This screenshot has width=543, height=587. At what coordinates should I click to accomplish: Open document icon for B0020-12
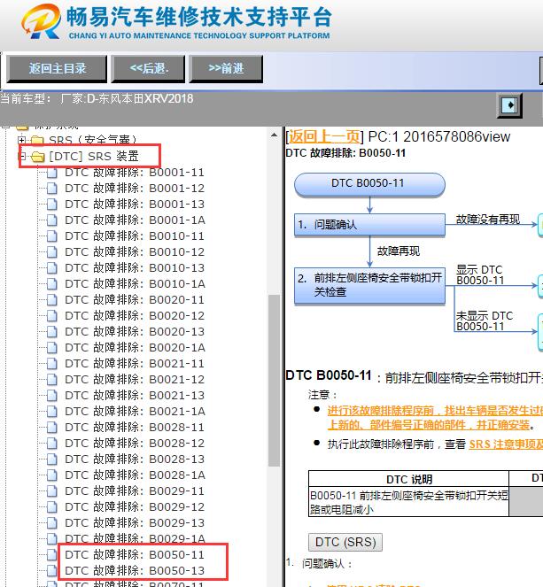point(52,315)
